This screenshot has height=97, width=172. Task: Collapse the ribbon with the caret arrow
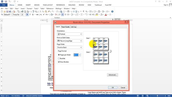(170, 18)
